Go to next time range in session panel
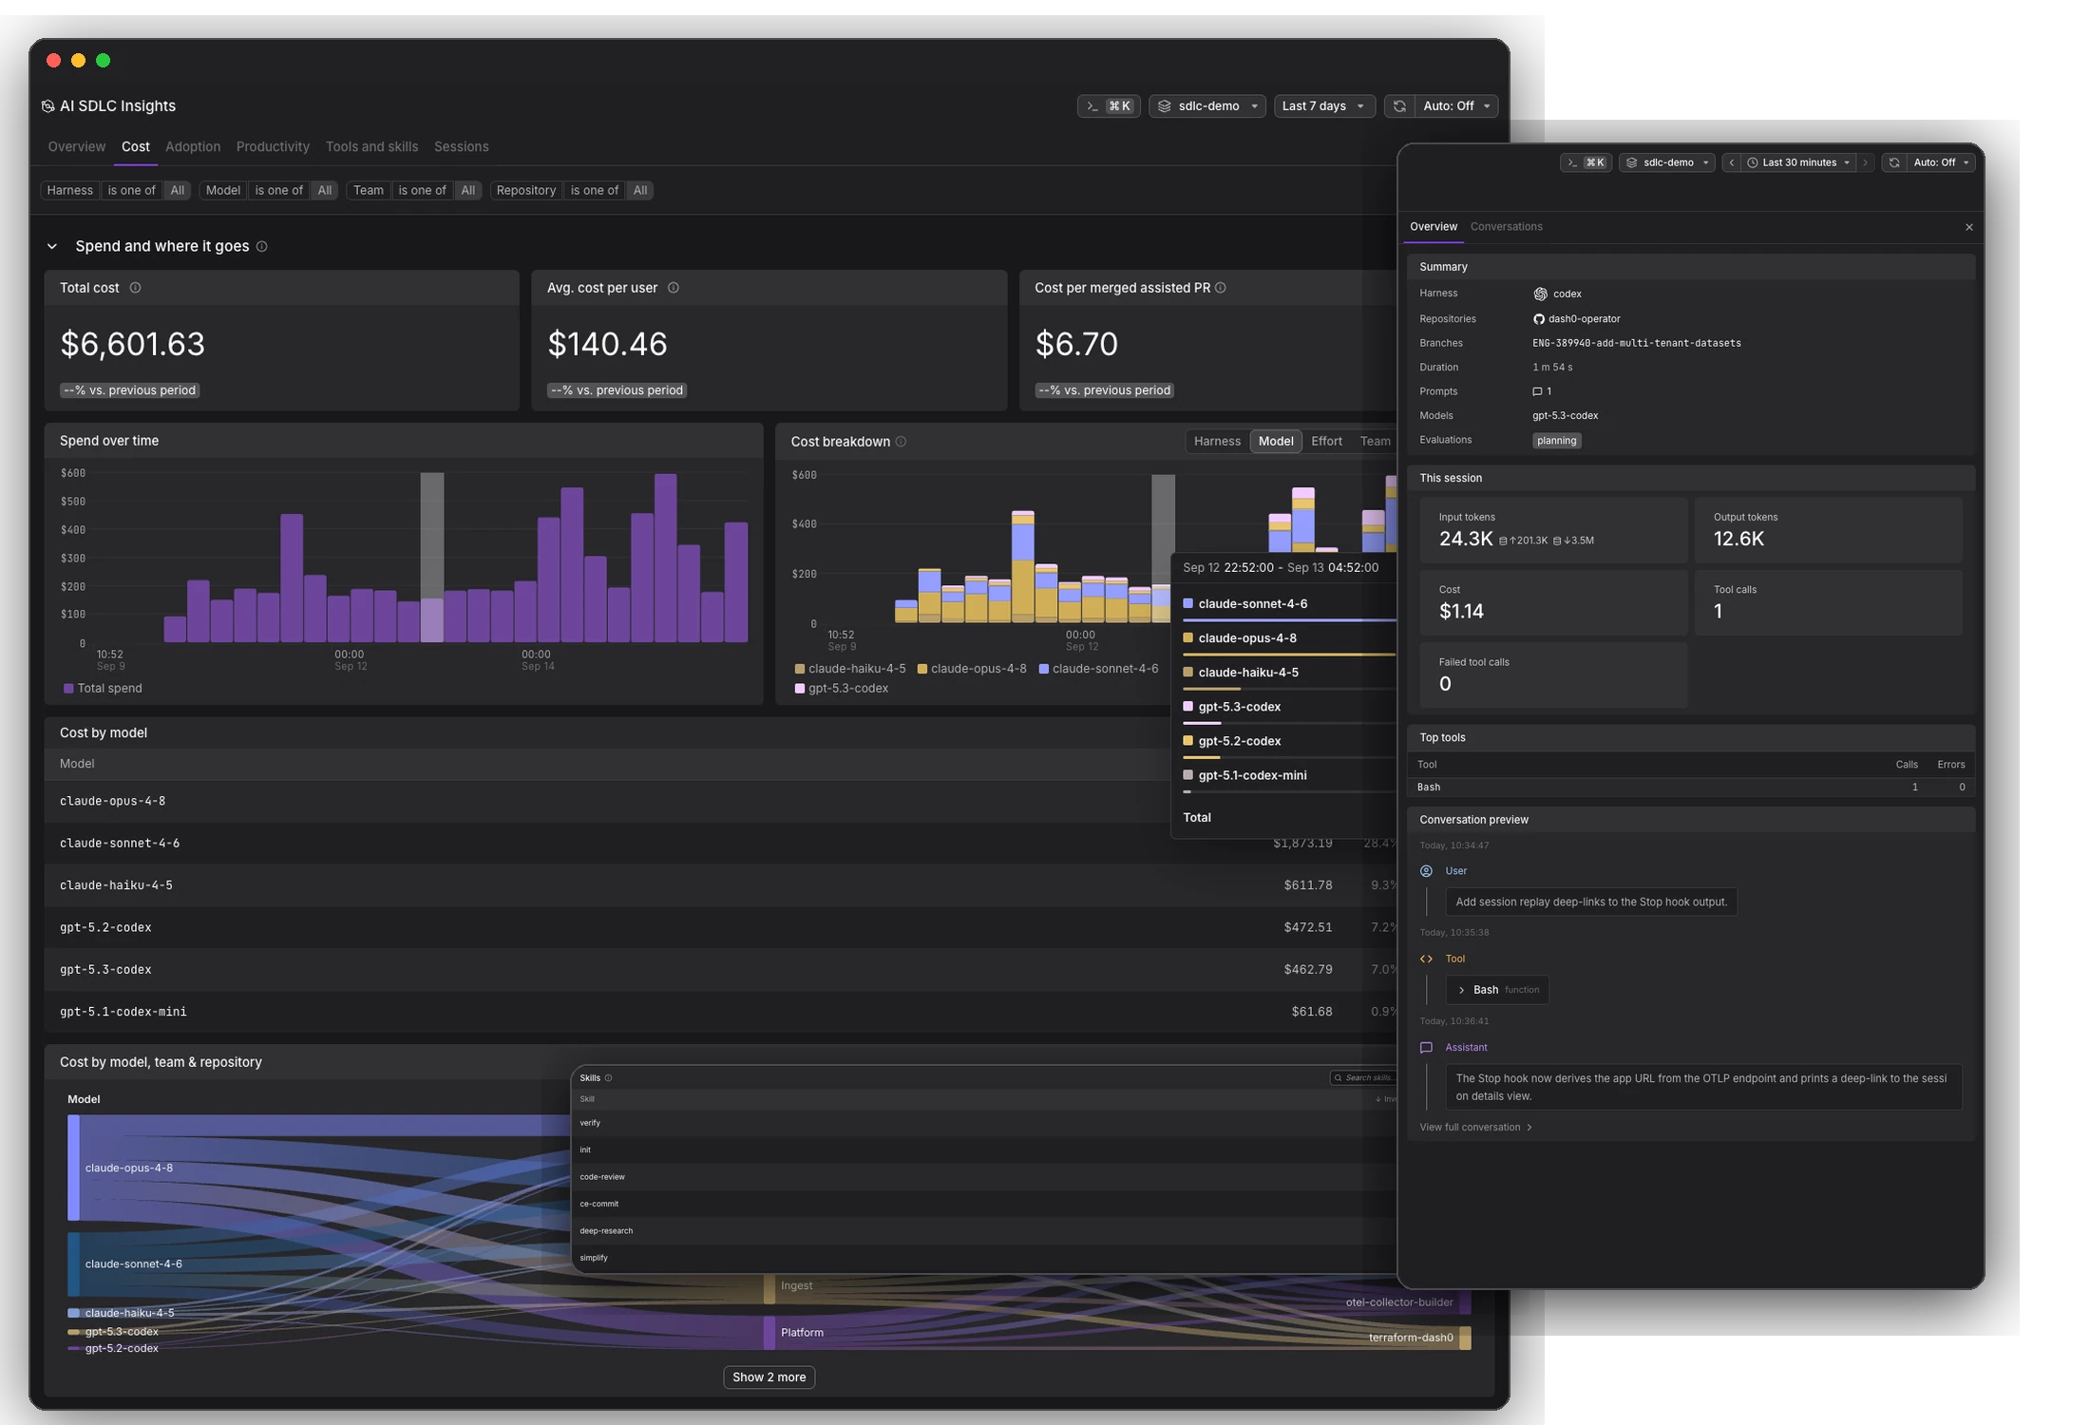 (x=1866, y=162)
